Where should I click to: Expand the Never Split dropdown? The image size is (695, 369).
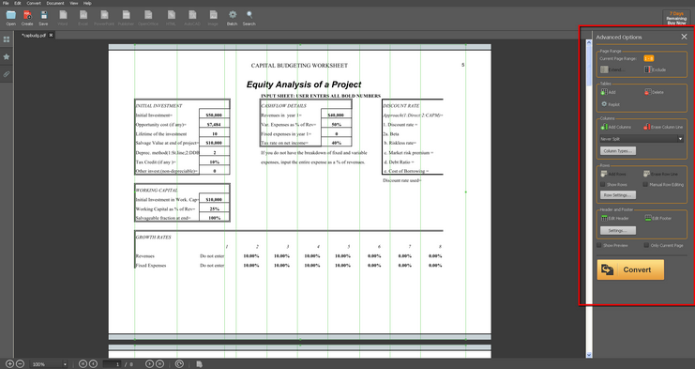click(x=642, y=139)
